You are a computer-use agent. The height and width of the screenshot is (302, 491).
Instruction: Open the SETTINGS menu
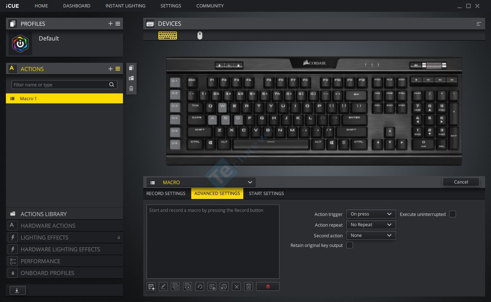[171, 6]
